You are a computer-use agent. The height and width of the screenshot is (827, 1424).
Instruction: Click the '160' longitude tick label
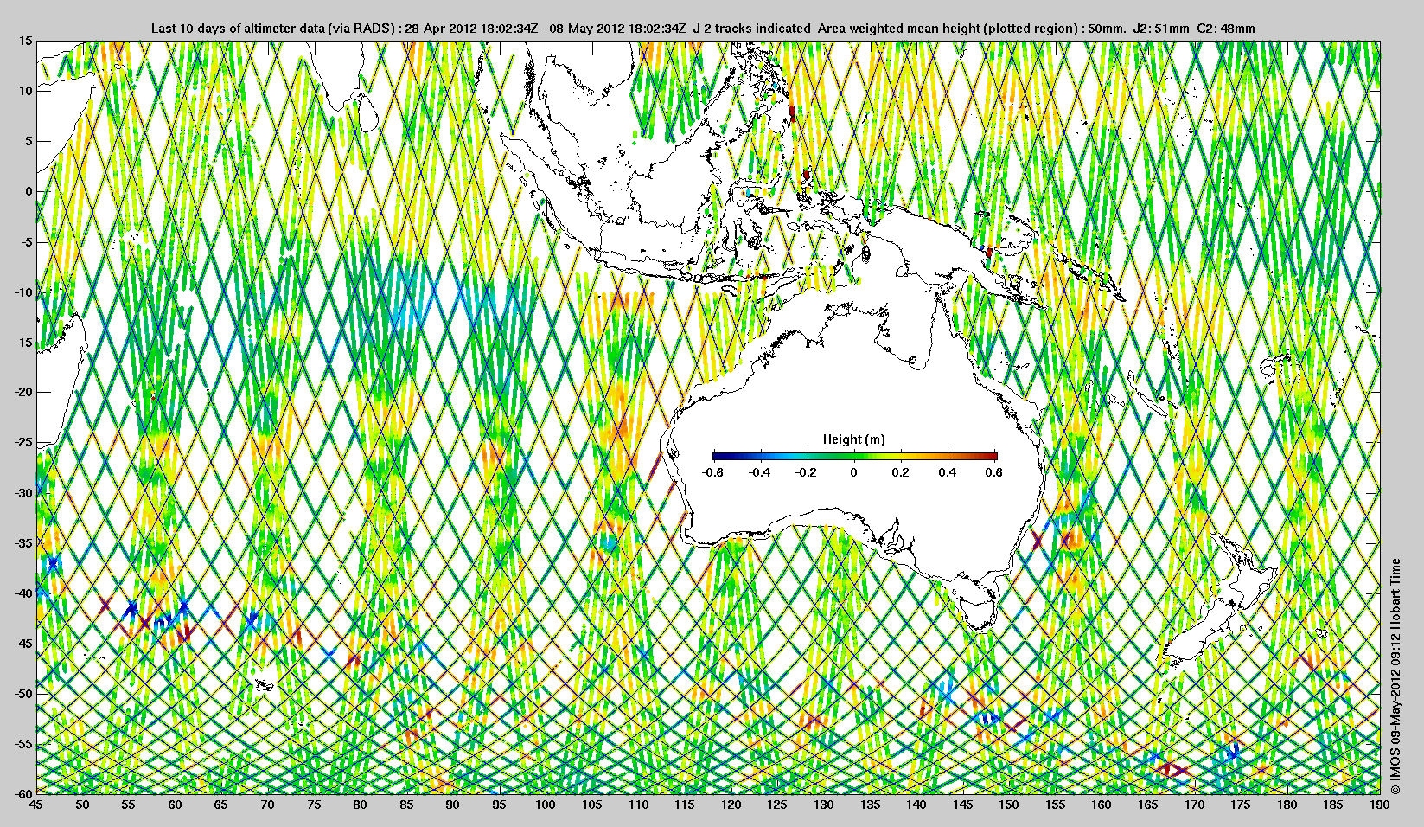pyautogui.click(x=1101, y=805)
